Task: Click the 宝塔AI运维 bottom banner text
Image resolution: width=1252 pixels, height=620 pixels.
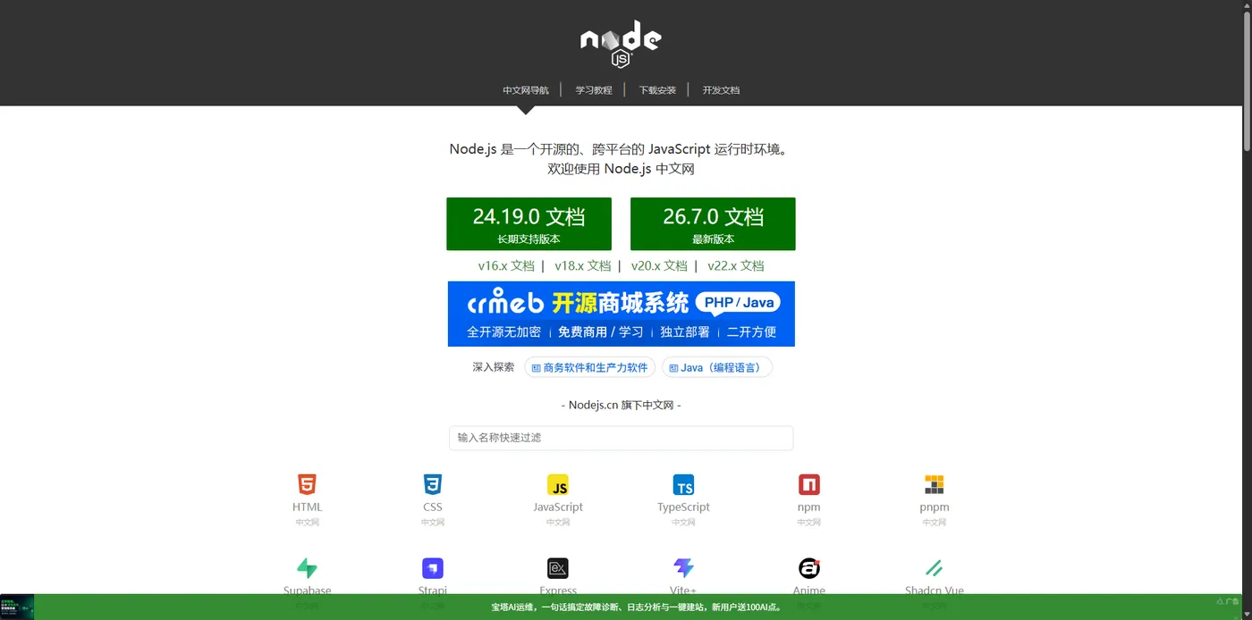Action: (637, 607)
